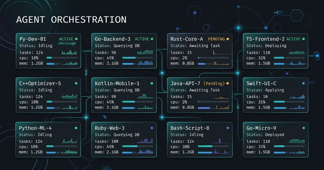This screenshot has width=324, height=170.
Task: Open the tasks spike chart in Rust-Core-A
Action: coord(221,52)
